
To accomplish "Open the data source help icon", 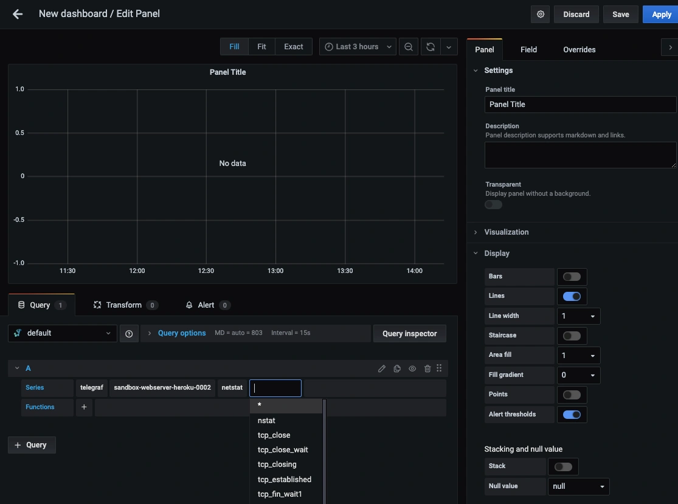I will (129, 334).
